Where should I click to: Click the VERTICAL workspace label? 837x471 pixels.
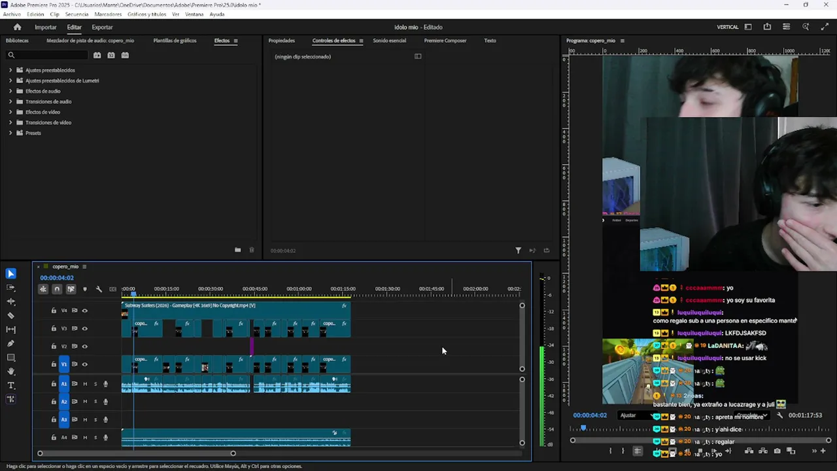[x=728, y=27]
